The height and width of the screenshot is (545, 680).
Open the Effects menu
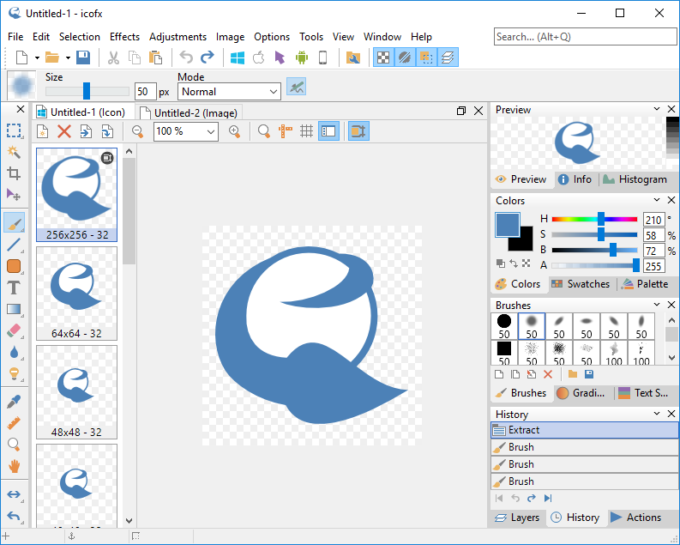point(124,37)
